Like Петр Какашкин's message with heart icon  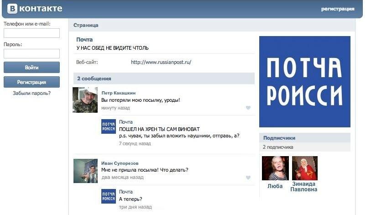[248, 108]
